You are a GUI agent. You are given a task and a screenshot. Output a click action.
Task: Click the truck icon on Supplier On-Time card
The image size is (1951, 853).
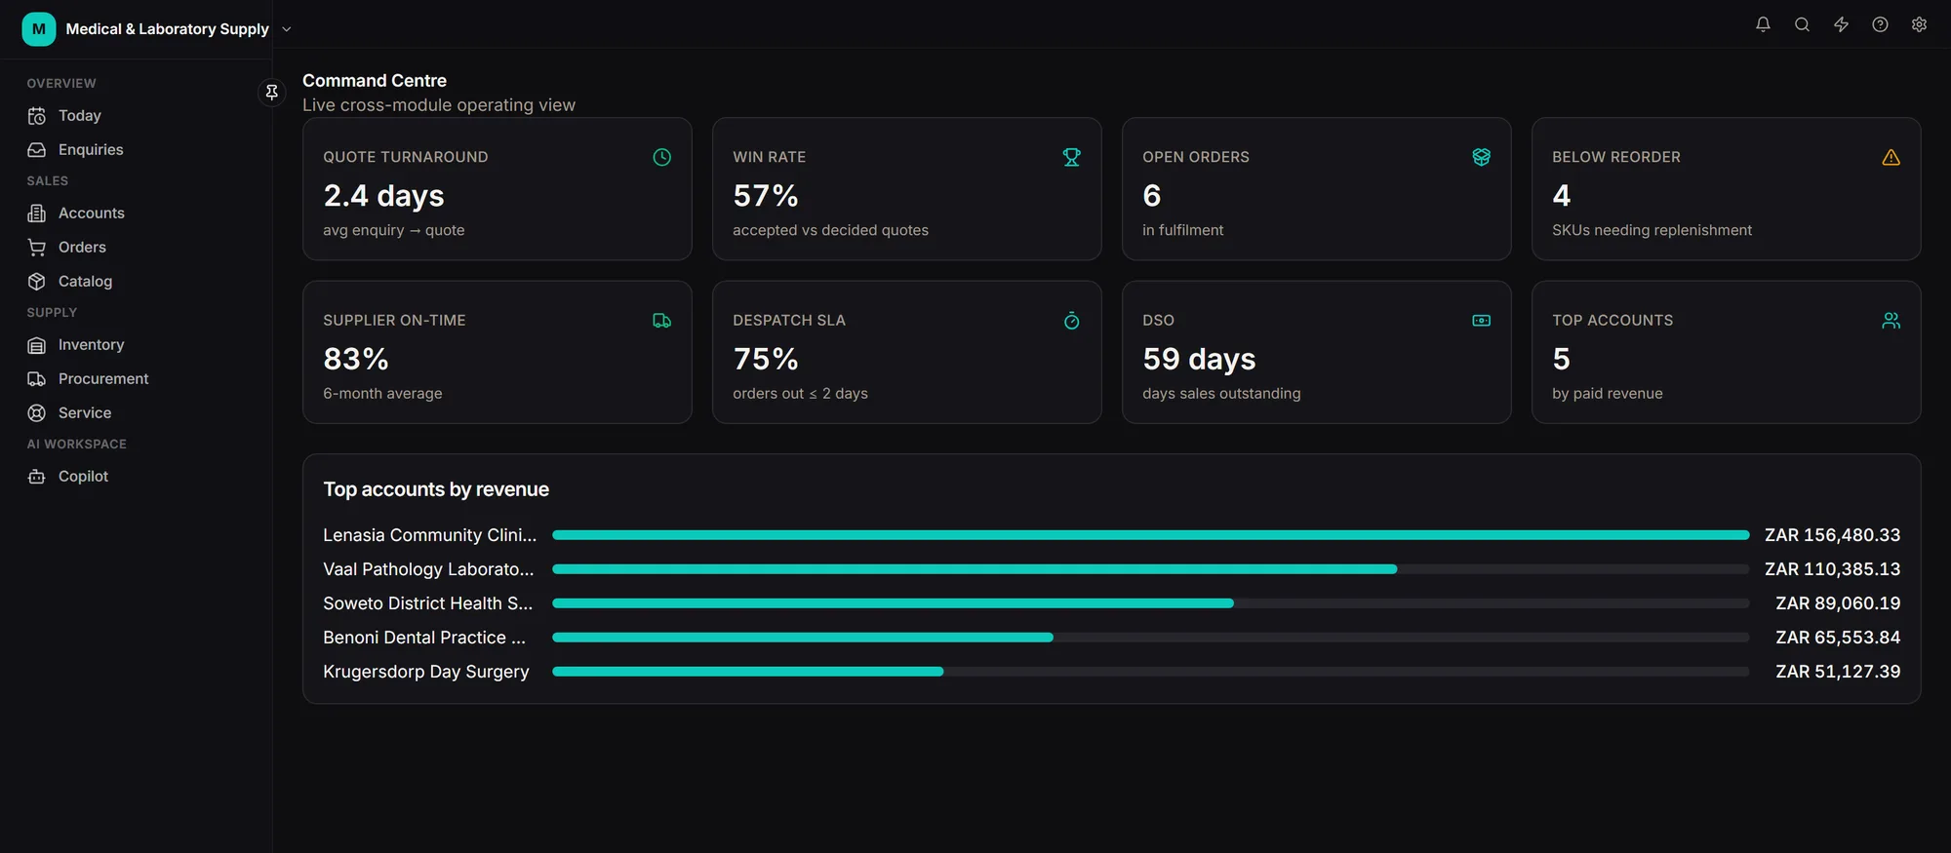(x=661, y=321)
